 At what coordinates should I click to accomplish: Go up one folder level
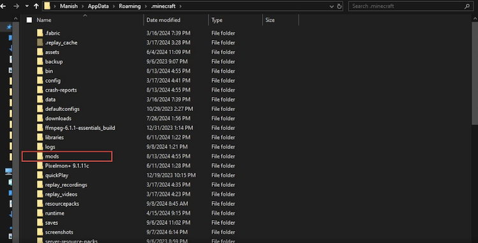(x=36, y=6)
